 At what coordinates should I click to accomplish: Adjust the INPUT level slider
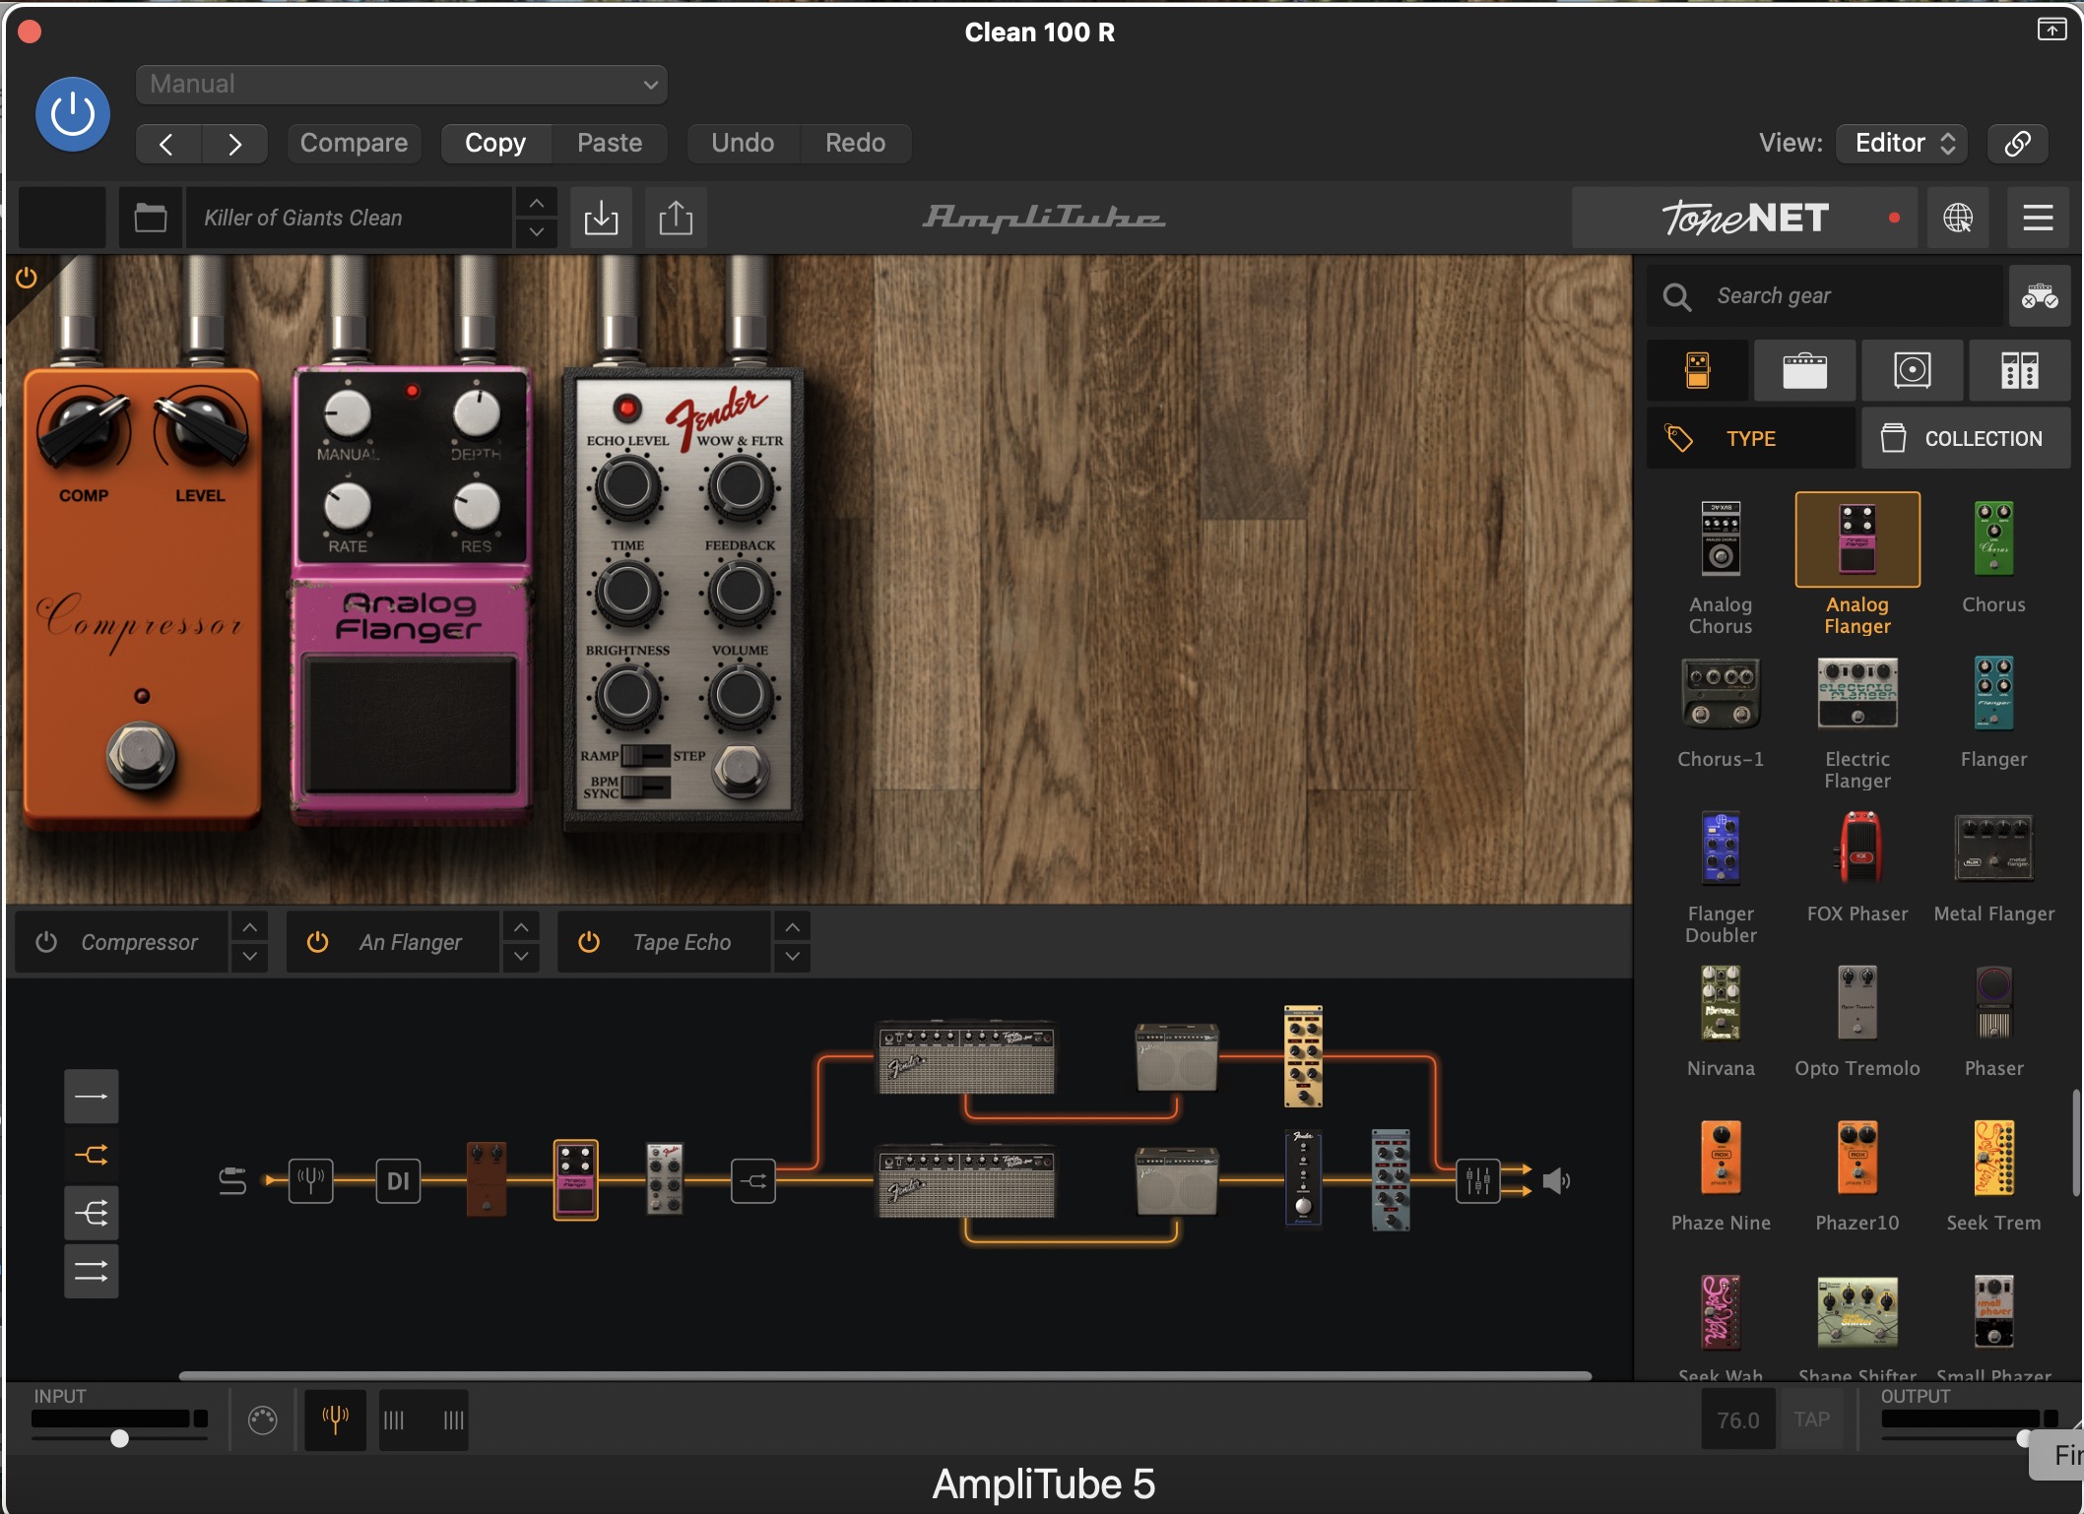coord(119,1438)
